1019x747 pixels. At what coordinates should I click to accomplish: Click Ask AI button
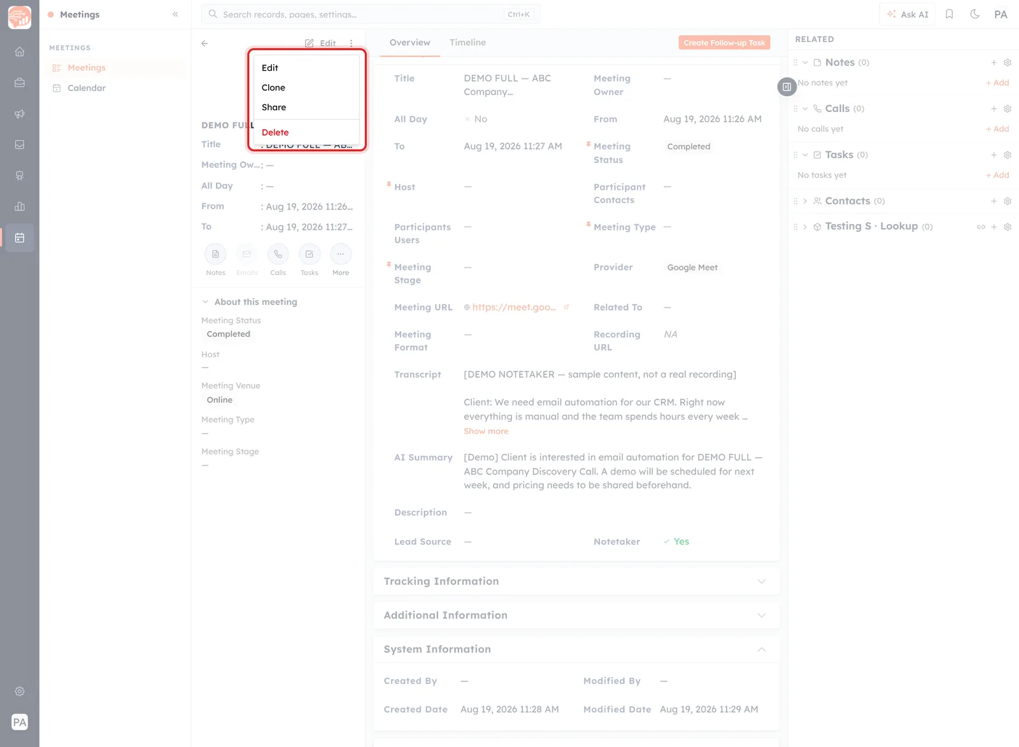point(908,14)
